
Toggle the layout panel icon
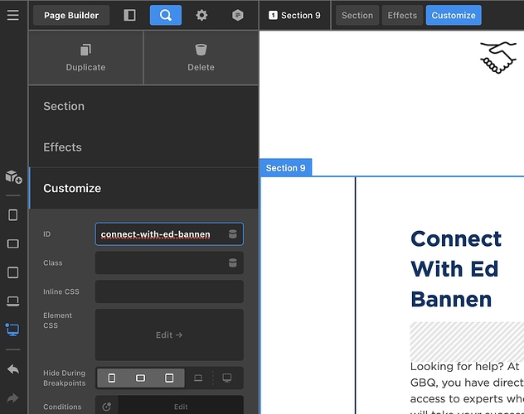pyautogui.click(x=129, y=15)
